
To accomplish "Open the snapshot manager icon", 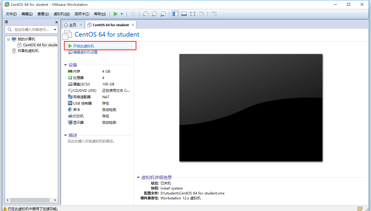I will pyautogui.click(x=163, y=14).
